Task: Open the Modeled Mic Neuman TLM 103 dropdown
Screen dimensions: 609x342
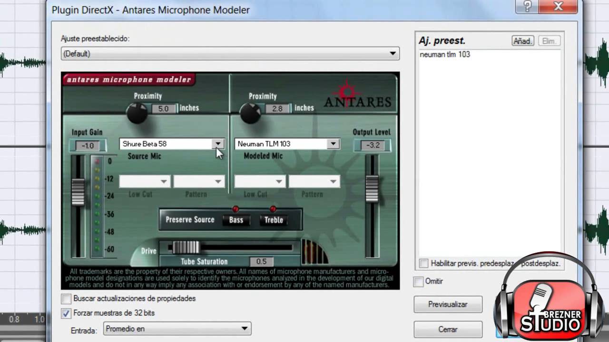Action: [x=287, y=143]
